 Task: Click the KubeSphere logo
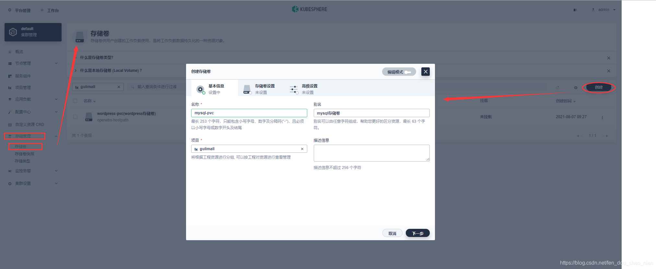click(310, 9)
